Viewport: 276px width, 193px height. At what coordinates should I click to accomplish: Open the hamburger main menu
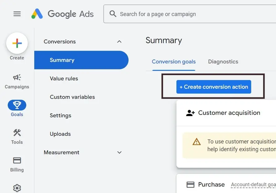point(17,14)
